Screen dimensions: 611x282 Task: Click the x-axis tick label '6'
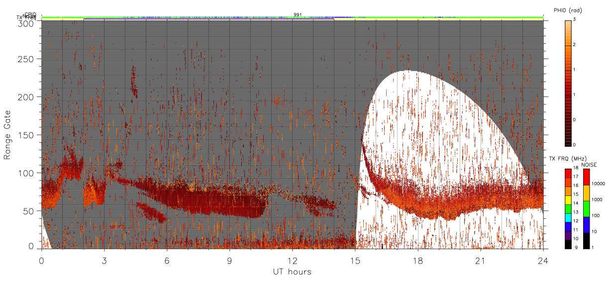tap(167, 260)
